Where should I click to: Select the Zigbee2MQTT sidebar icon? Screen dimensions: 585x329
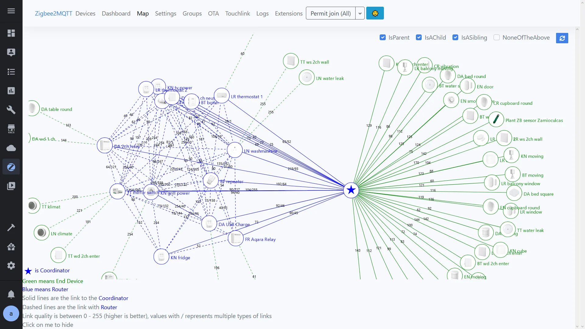click(x=11, y=167)
